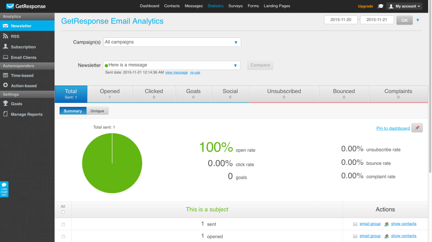This screenshot has height=242, width=432.
Task: Click the pushpin icon button
Action: click(x=417, y=128)
